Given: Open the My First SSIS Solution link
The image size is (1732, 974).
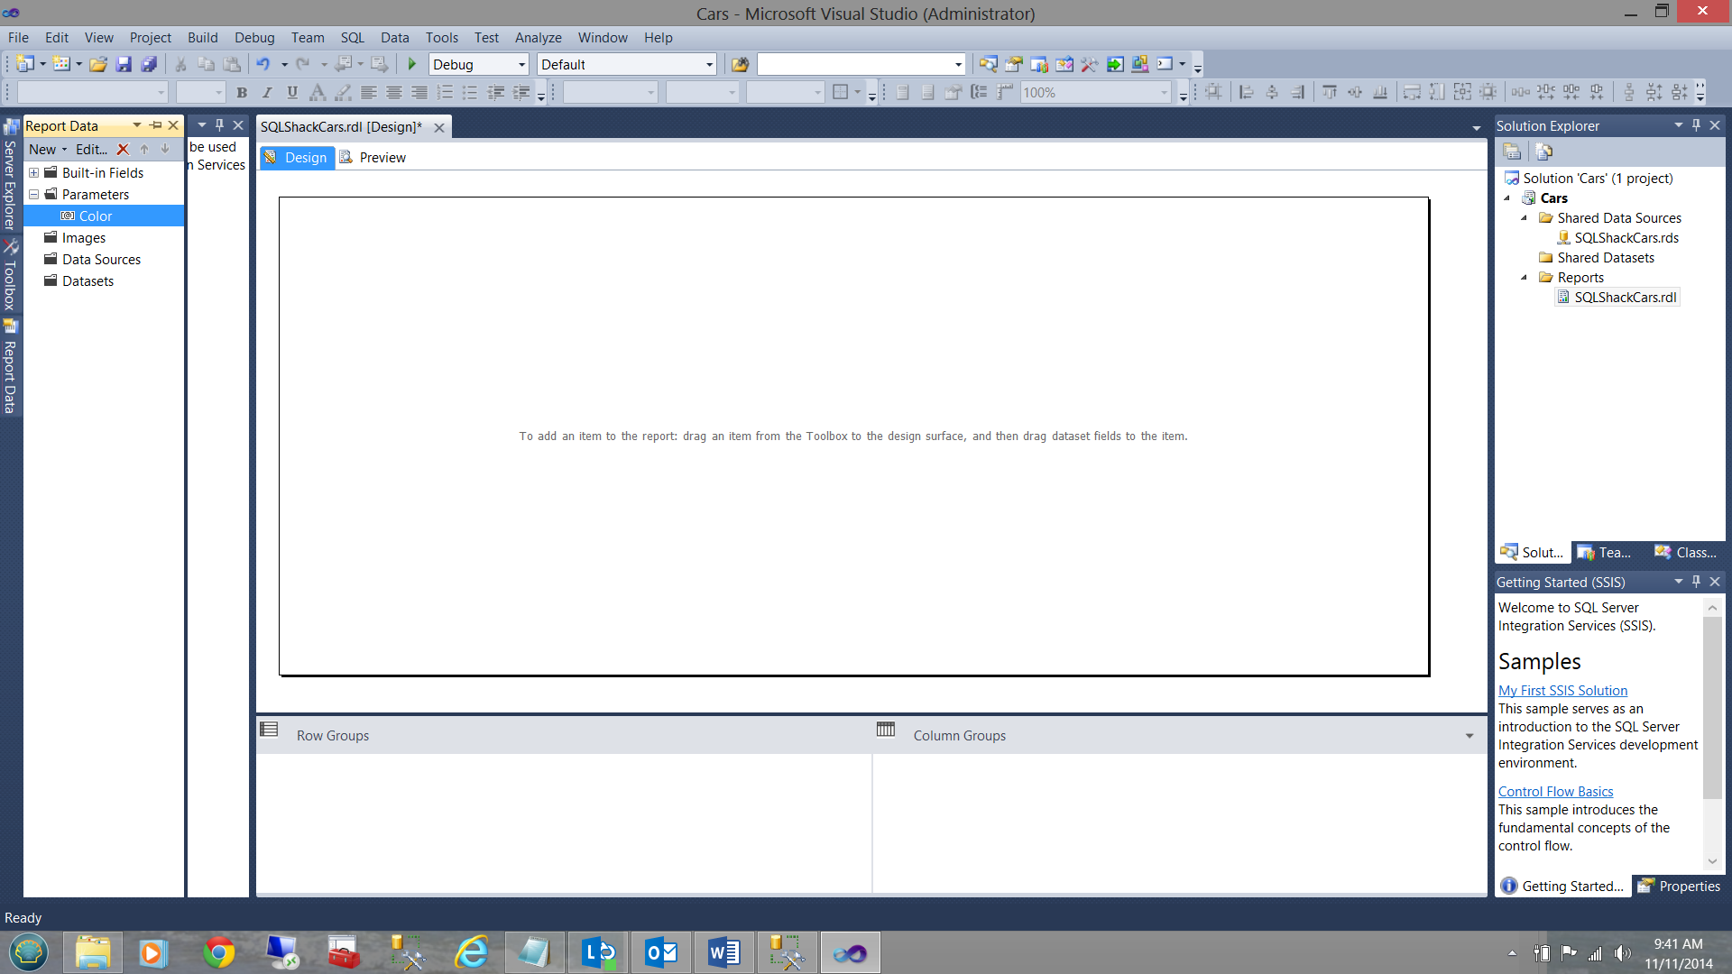Looking at the screenshot, I should pos(1562,691).
